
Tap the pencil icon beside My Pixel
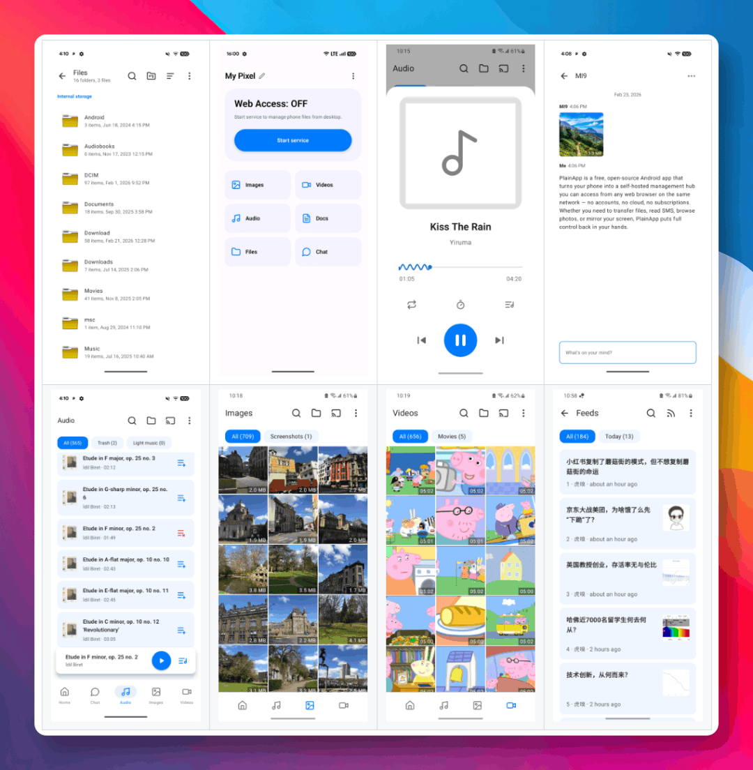point(262,76)
